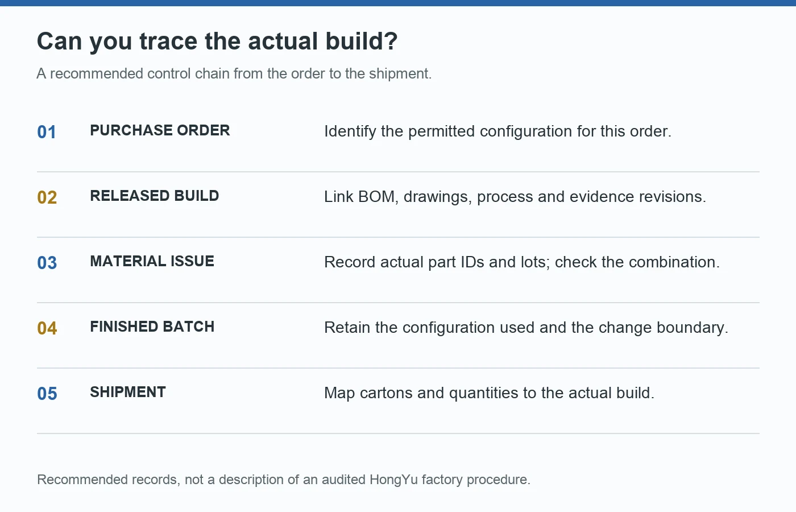Click the footnote about HongYu factory procedure
796x512 pixels.
coord(284,480)
